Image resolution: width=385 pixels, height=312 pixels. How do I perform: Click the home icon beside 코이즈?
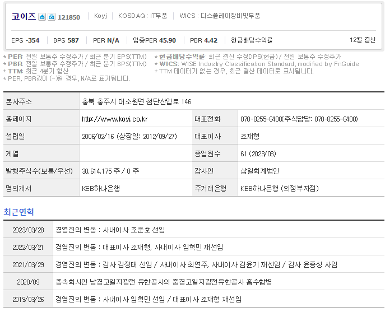[x=42, y=17]
